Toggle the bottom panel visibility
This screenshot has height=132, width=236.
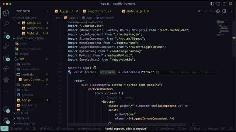[218, 4]
